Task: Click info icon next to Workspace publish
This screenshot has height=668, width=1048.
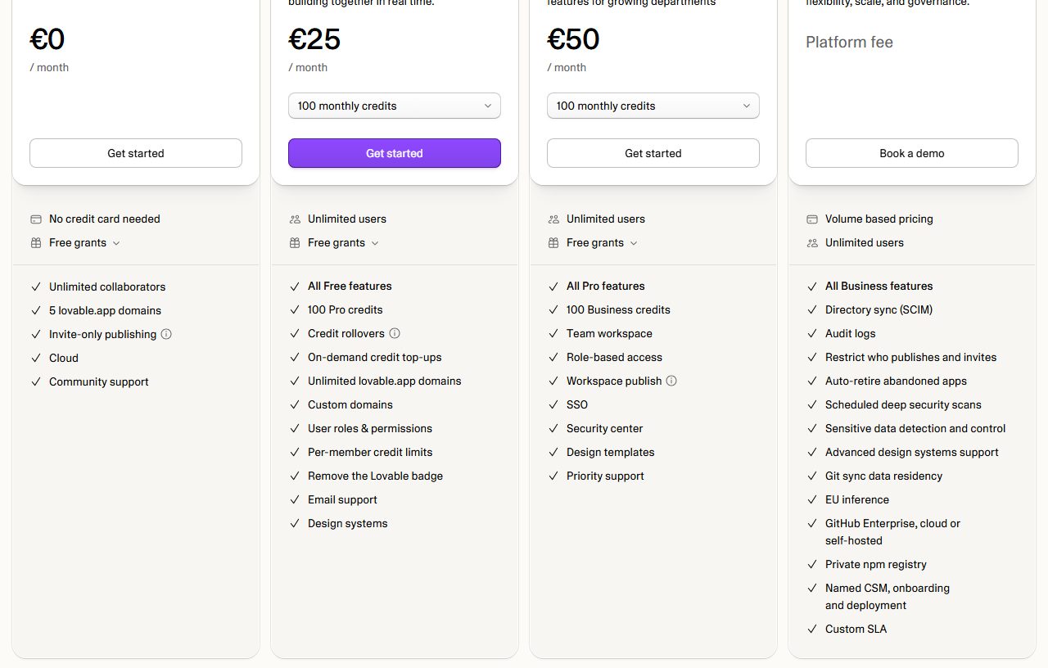Action: (x=671, y=381)
